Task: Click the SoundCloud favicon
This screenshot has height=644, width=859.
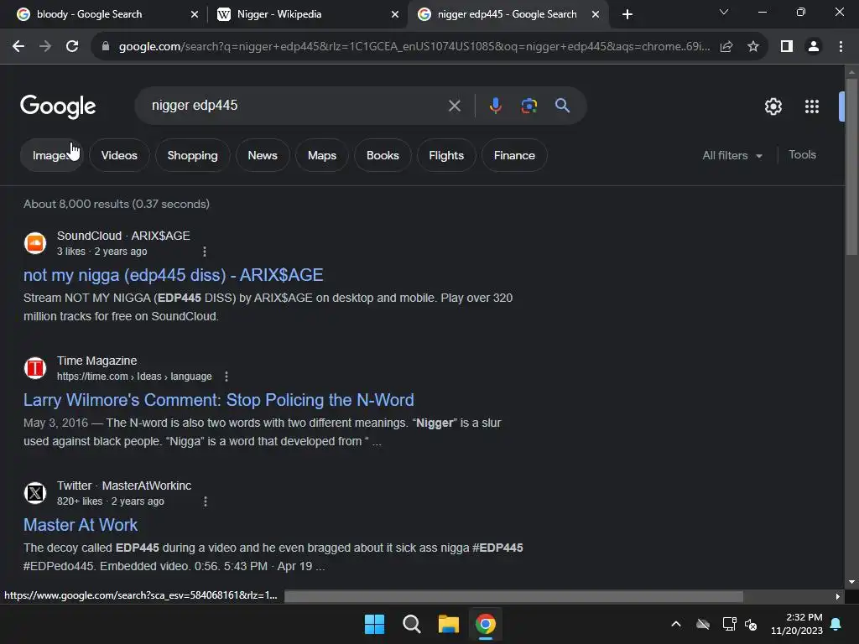Action: (35, 243)
